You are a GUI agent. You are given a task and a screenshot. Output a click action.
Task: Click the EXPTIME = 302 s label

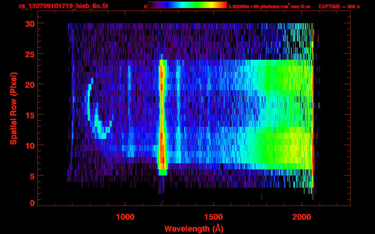pyautogui.click(x=339, y=6)
